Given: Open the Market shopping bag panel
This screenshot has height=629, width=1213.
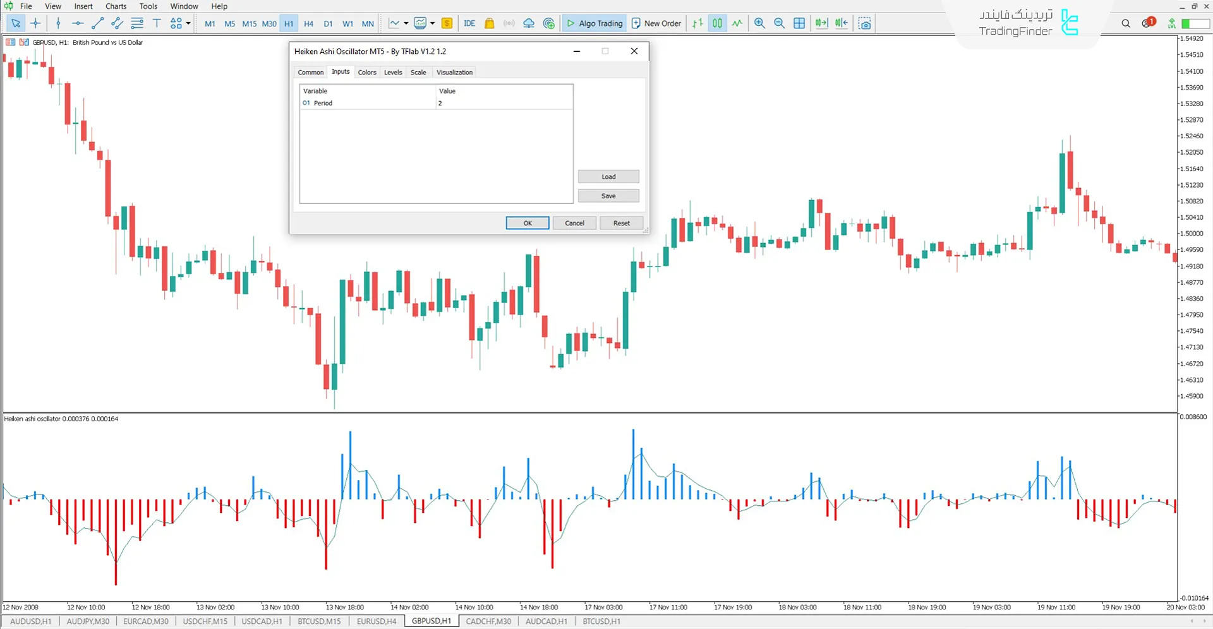Looking at the screenshot, I should [x=489, y=23].
